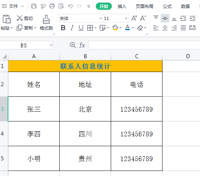The height and width of the screenshot is (176, 200).
Task: Select the cell containing 贵州
Action: point(85,159)
